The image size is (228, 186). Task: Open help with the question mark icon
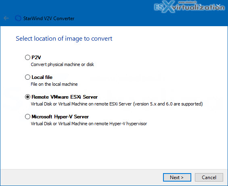coord(200,6)
